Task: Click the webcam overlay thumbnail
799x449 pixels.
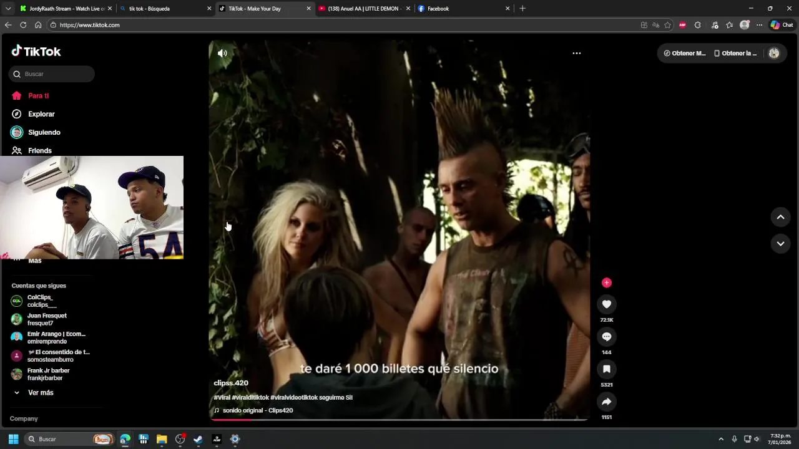Action: point(92,208)
